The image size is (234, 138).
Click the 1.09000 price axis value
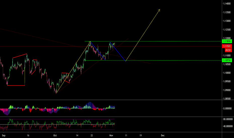point(227,90)
